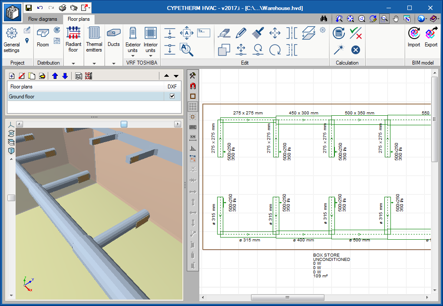The height and width of the screenshot is (306, 443).
Task: Uncheck DXF checkbox for Ground floor
Action: pos(172,96)
